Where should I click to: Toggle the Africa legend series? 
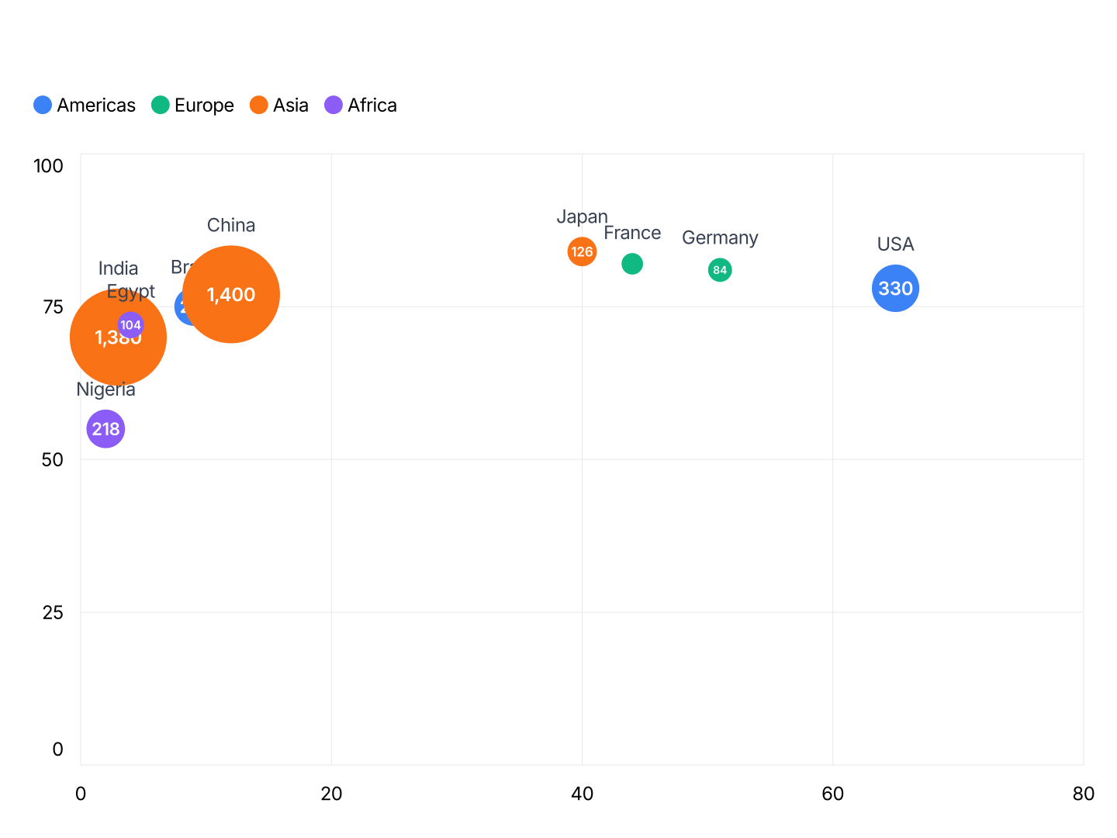pyautogui.click(x=361, y=105)
